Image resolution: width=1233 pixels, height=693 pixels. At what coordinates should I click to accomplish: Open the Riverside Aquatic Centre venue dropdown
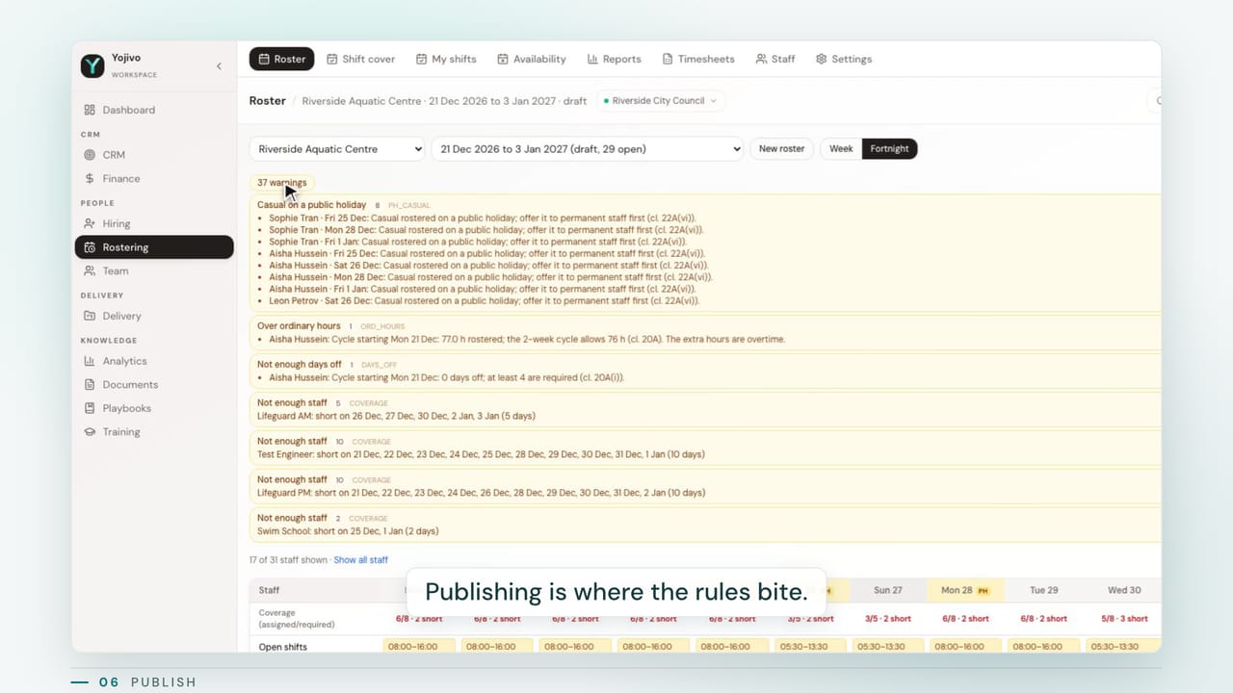pyautogui.click(x=337, y=149)
